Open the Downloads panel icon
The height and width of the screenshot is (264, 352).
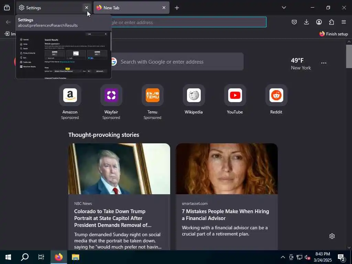tap(306, 22)
